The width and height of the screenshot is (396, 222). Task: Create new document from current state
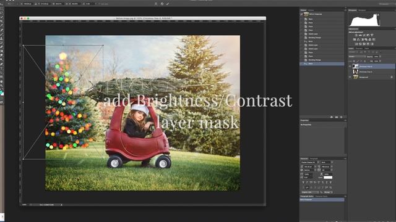tap(332, 117)
